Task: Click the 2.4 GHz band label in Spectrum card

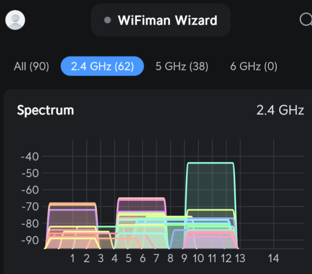Action: click(x=280, y=110)
